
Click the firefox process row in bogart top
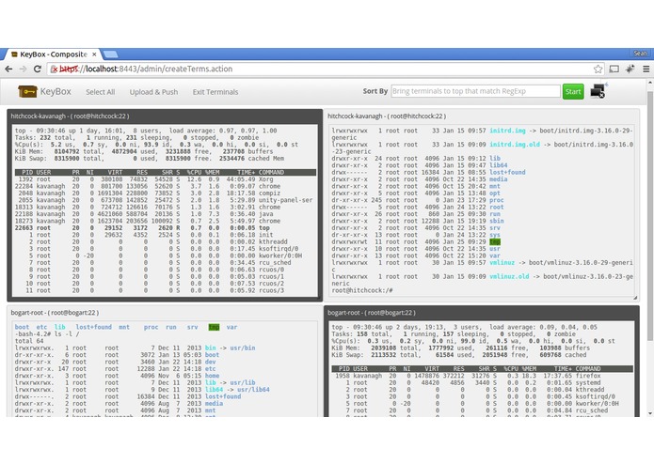click(482, 376)
